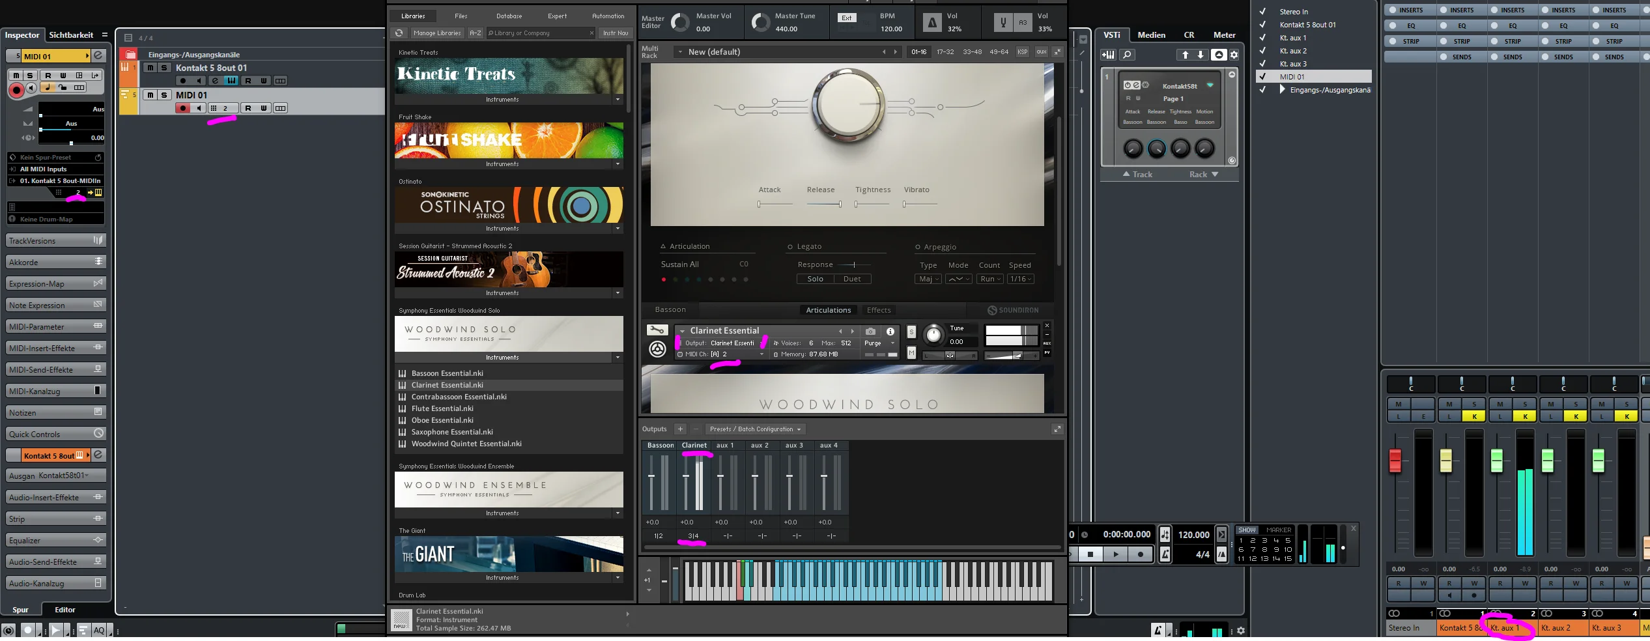Switch to Sichtbarkeit tab
This screenshot has height=641, width=1650.
pos(71,35)
